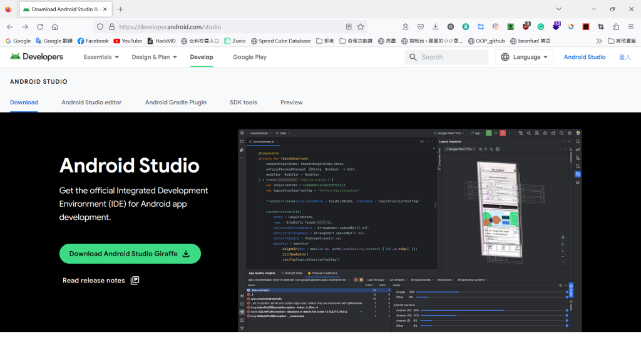Click the Android Studio header link

pyautogui.click(x=584, y=57)
